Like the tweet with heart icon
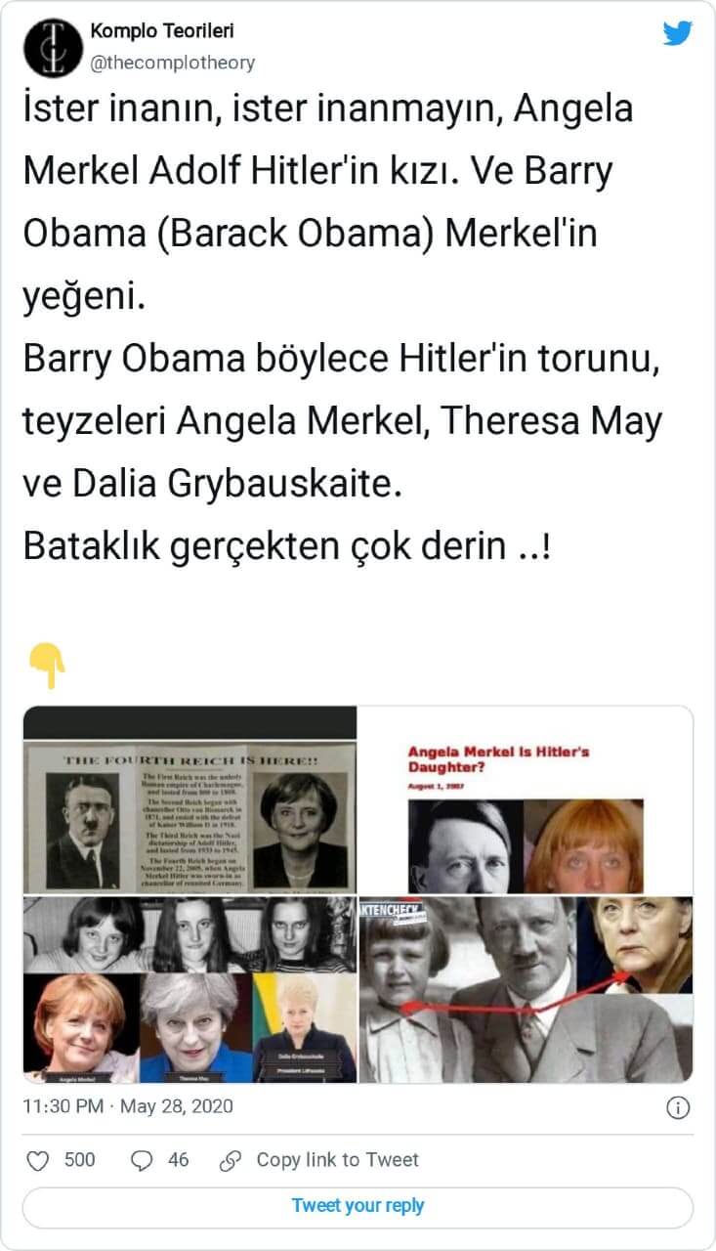716x1251 pixels. 38,1160
